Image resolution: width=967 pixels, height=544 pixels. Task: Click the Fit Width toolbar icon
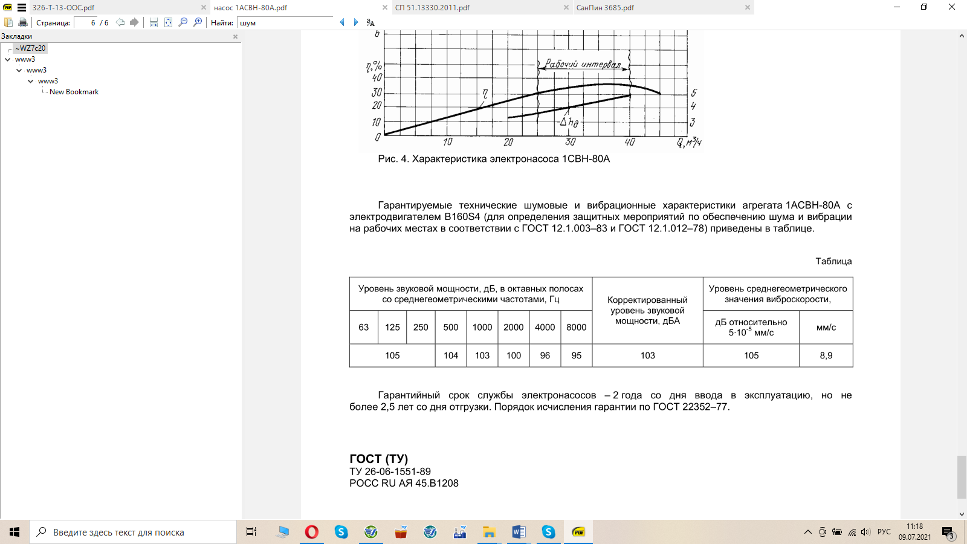point(154,22)
